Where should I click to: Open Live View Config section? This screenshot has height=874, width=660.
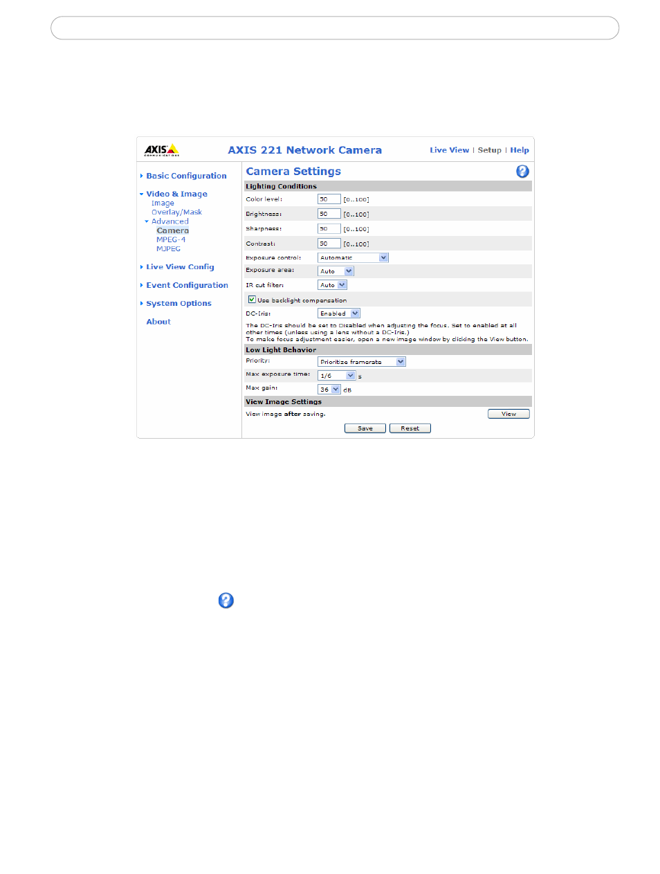click(x=180, y=266)
